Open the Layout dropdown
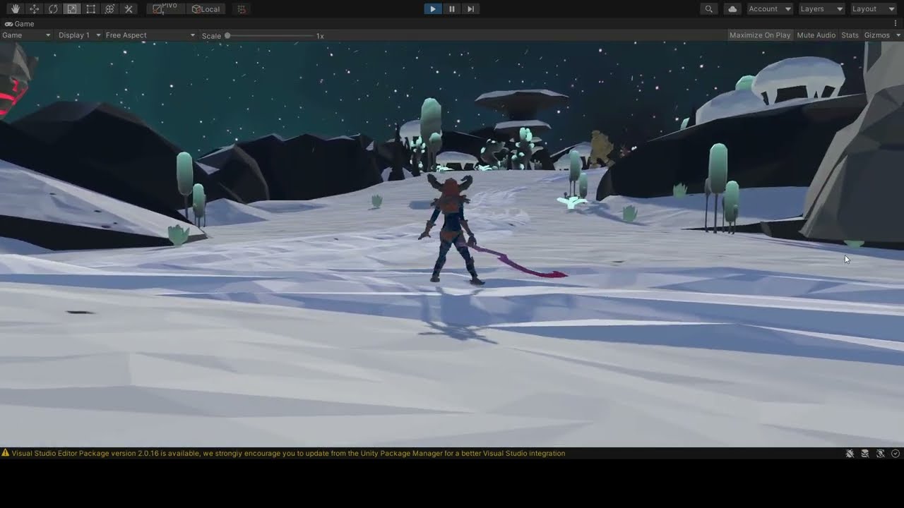Viewport: 904px width, 508px height. pos(873,9)
